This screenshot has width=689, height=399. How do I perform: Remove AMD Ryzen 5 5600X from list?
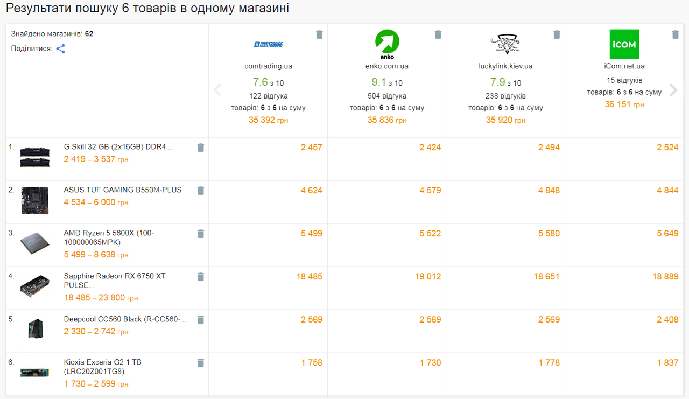tap(201, 234)
